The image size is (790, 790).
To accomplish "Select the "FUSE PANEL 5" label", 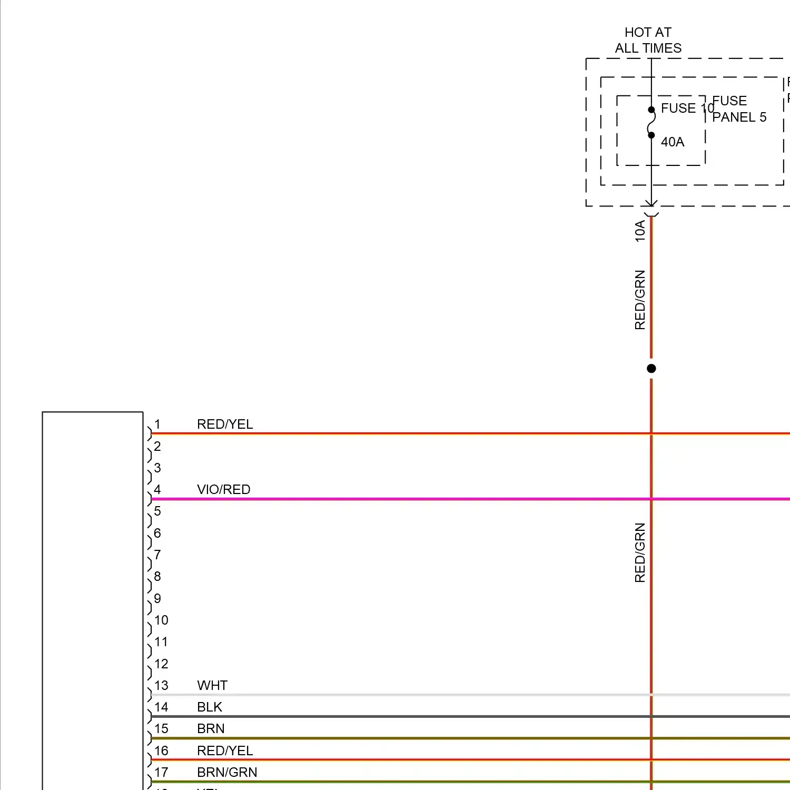I will click(739, 109).
